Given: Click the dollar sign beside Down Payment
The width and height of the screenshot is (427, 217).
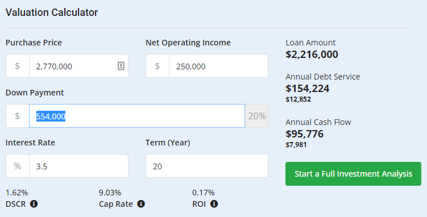Looking at the screenshot, I should pyautogui.click(x=18, y=116).
